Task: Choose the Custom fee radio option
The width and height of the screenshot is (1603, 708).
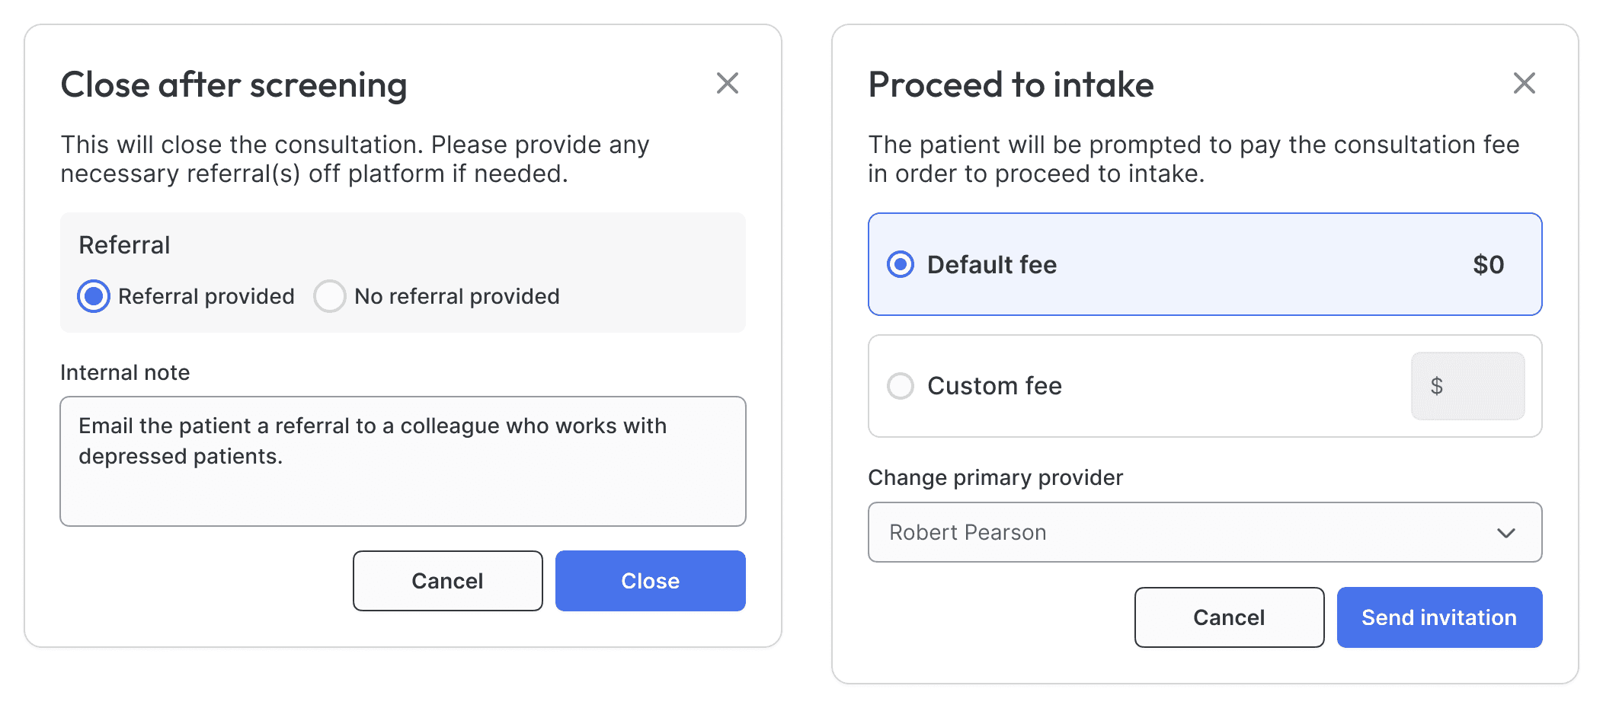Action: click(x=901, y=386)
